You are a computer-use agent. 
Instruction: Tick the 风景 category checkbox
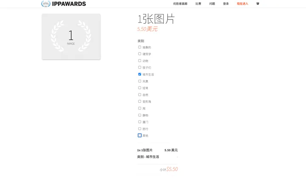tap(139, 81)
